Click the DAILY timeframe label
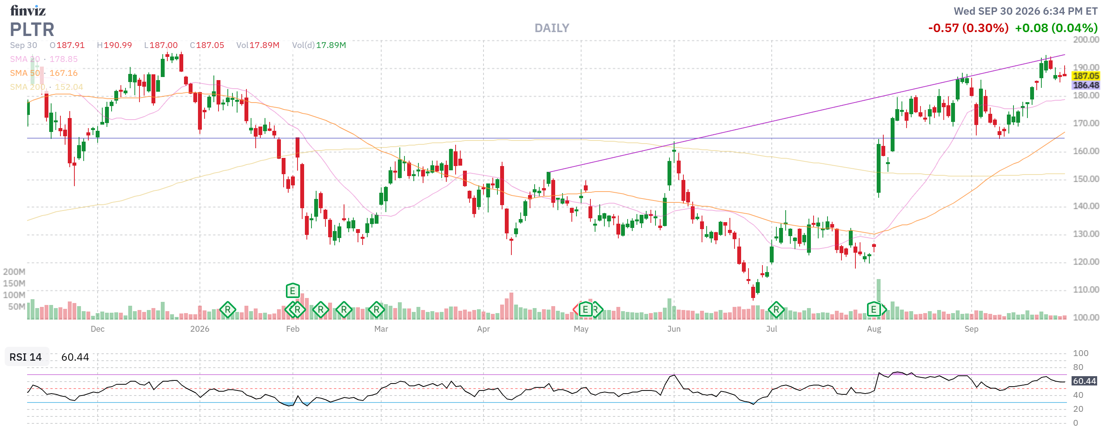Viewport: 1108px width, 435px height. point(552,28)
